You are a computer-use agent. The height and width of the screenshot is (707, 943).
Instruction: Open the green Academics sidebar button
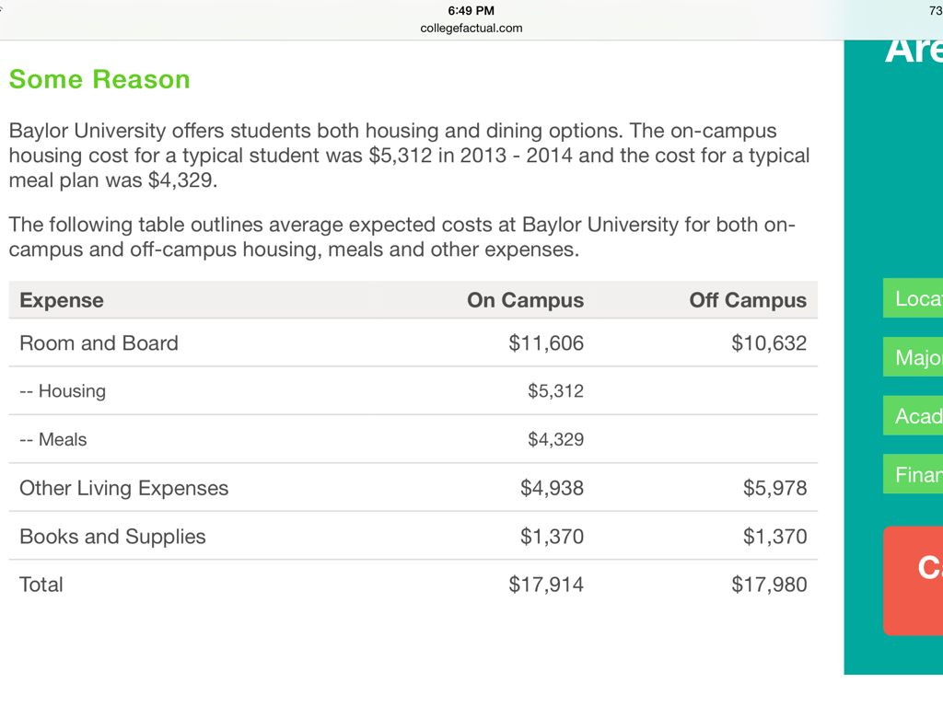coord(914,416)
